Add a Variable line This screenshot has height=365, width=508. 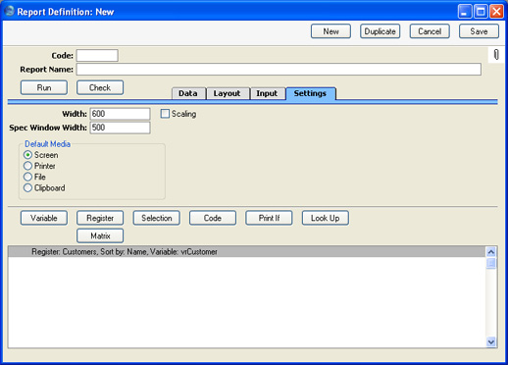click(44, 218)
